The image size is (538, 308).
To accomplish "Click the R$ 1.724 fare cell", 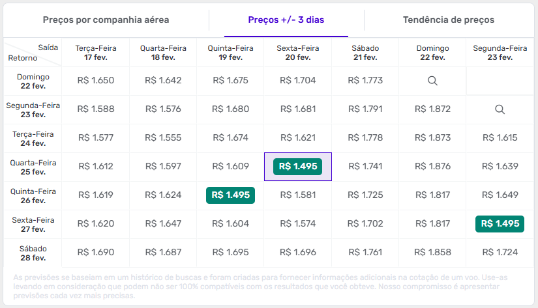I will click(x=500, y=253).
